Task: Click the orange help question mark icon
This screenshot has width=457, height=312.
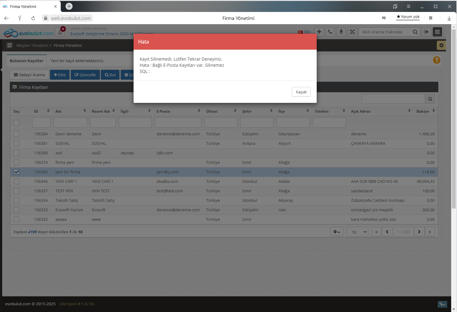Action: click(x=436, y=60)
